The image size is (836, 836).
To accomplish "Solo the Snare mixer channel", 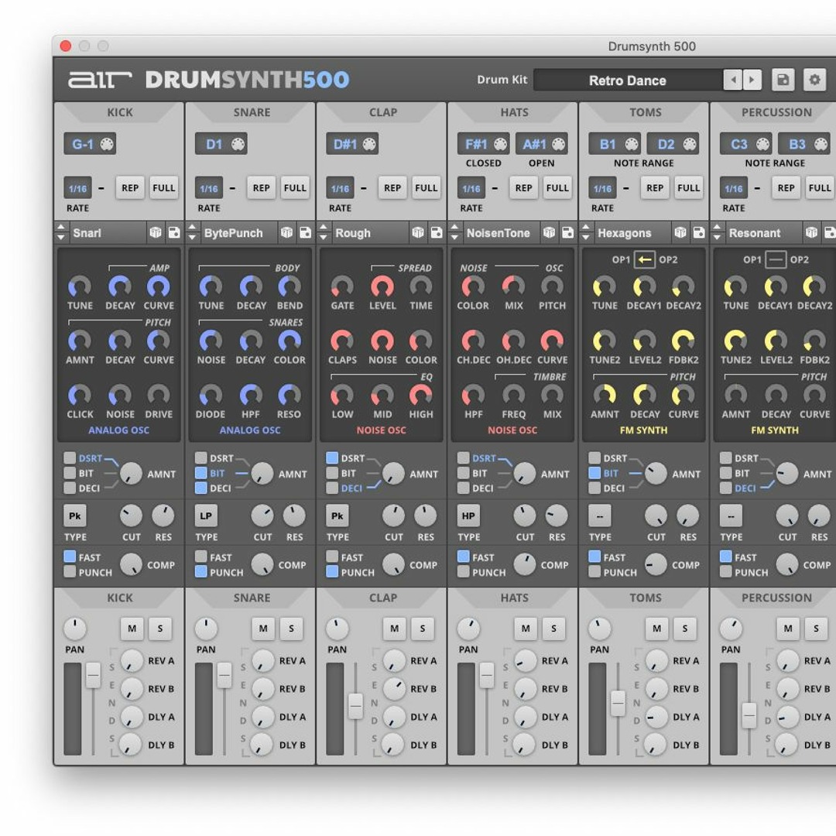I will tap(291, 628).
